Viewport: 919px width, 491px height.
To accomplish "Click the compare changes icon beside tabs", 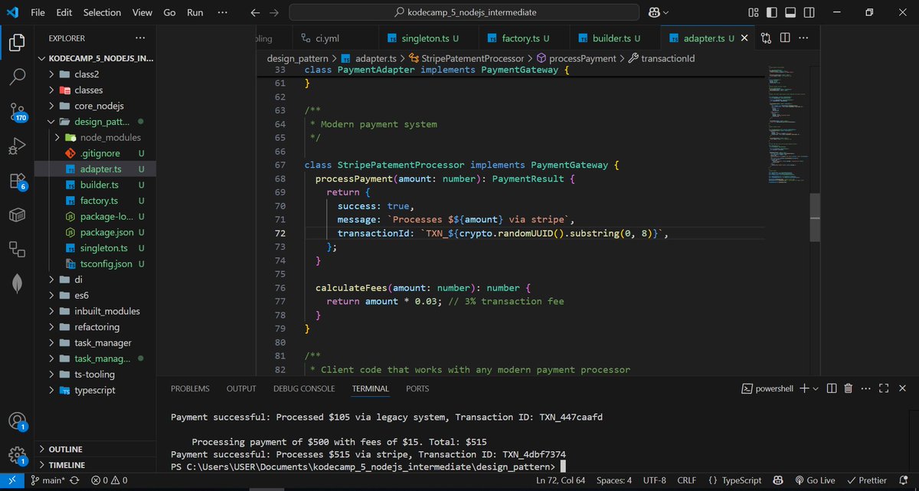I will coord(766,38).
